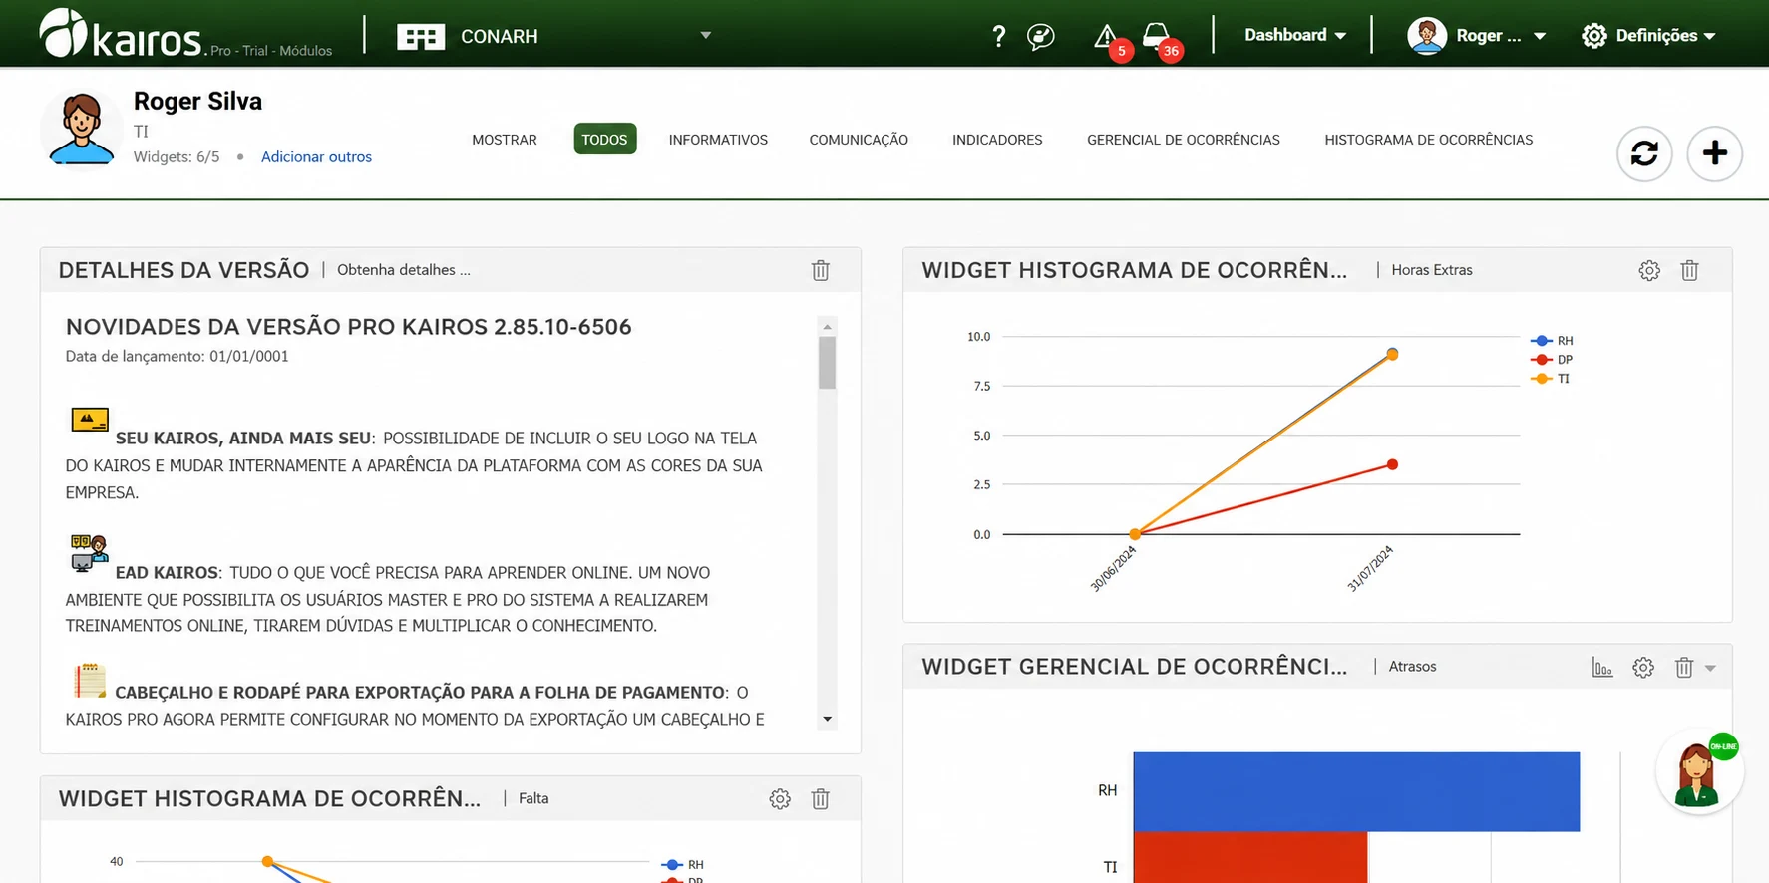Click the Roger Silva name heading
Viewport: 1769px width, 883px height.
pos(197,101)
